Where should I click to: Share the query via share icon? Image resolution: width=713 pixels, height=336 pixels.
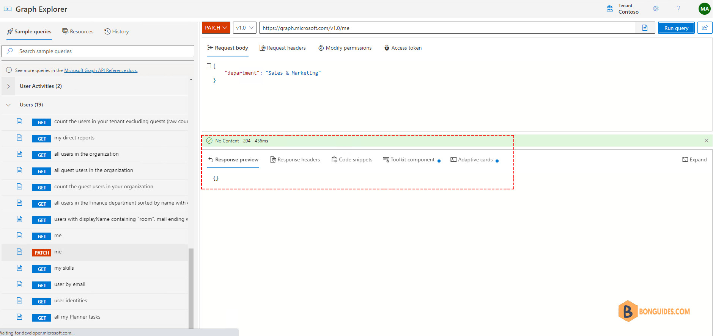(x=705, y=28)
